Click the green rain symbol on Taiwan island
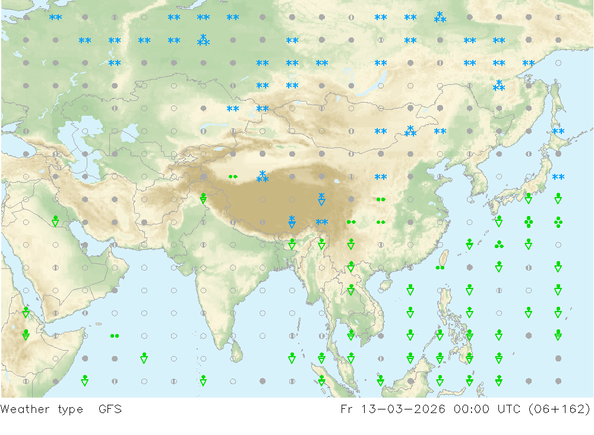Viewport: 594px width, 435px height. coord(440,268)
